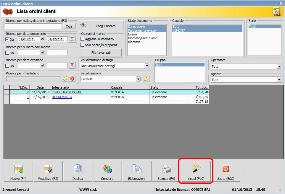Expand the Agente dropdown
The image size is (285, 194).
(279, 80)
